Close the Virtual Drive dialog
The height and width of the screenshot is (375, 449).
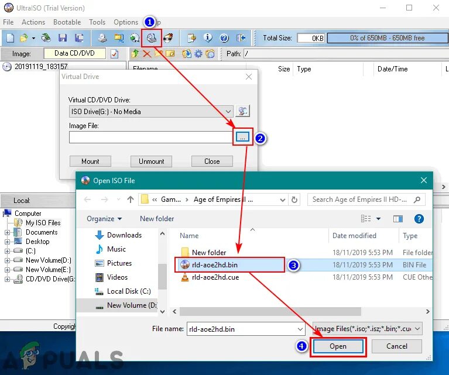coord(249,77)
